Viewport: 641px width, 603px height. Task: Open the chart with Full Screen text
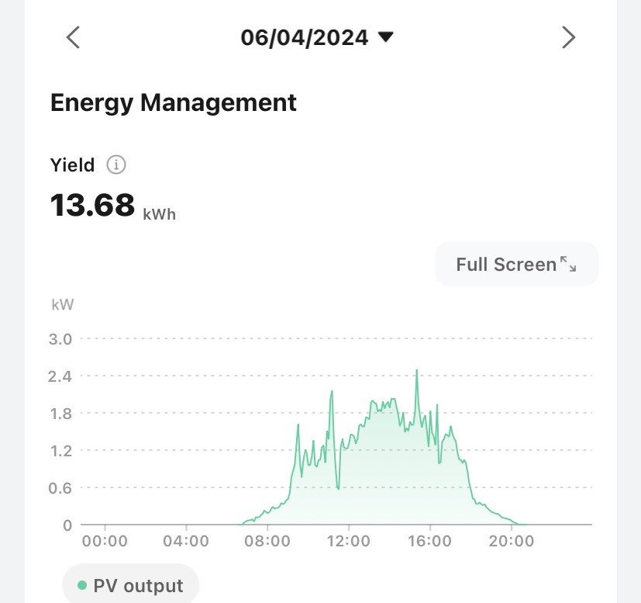pyautogui.click(x=506, y=265)
